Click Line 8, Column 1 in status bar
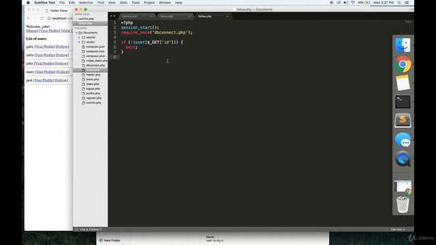The height and width of the screenshot is (245, 436). tap(91, 229)
